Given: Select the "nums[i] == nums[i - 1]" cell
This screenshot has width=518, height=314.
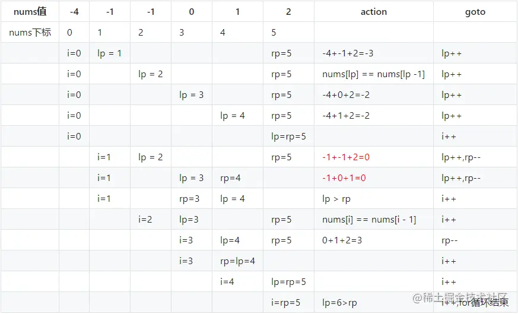Looking at the screenshot, I should pyautogui.click(x=369, y=220).
